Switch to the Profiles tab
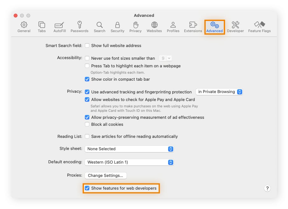Image resolution: width=288 pixels, height=209 pixels. pos(173,27)
